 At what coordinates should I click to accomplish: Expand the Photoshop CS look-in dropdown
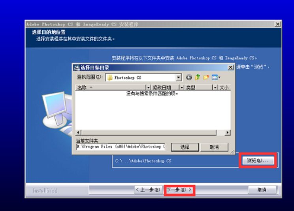[x=179, y=77]
